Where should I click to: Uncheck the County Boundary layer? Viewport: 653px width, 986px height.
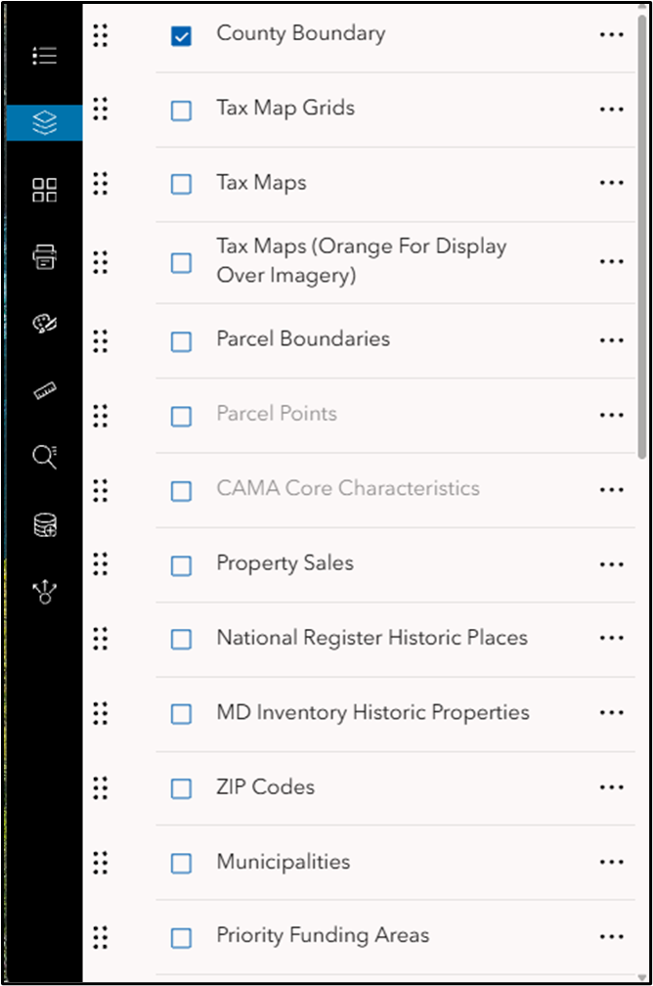181,33
